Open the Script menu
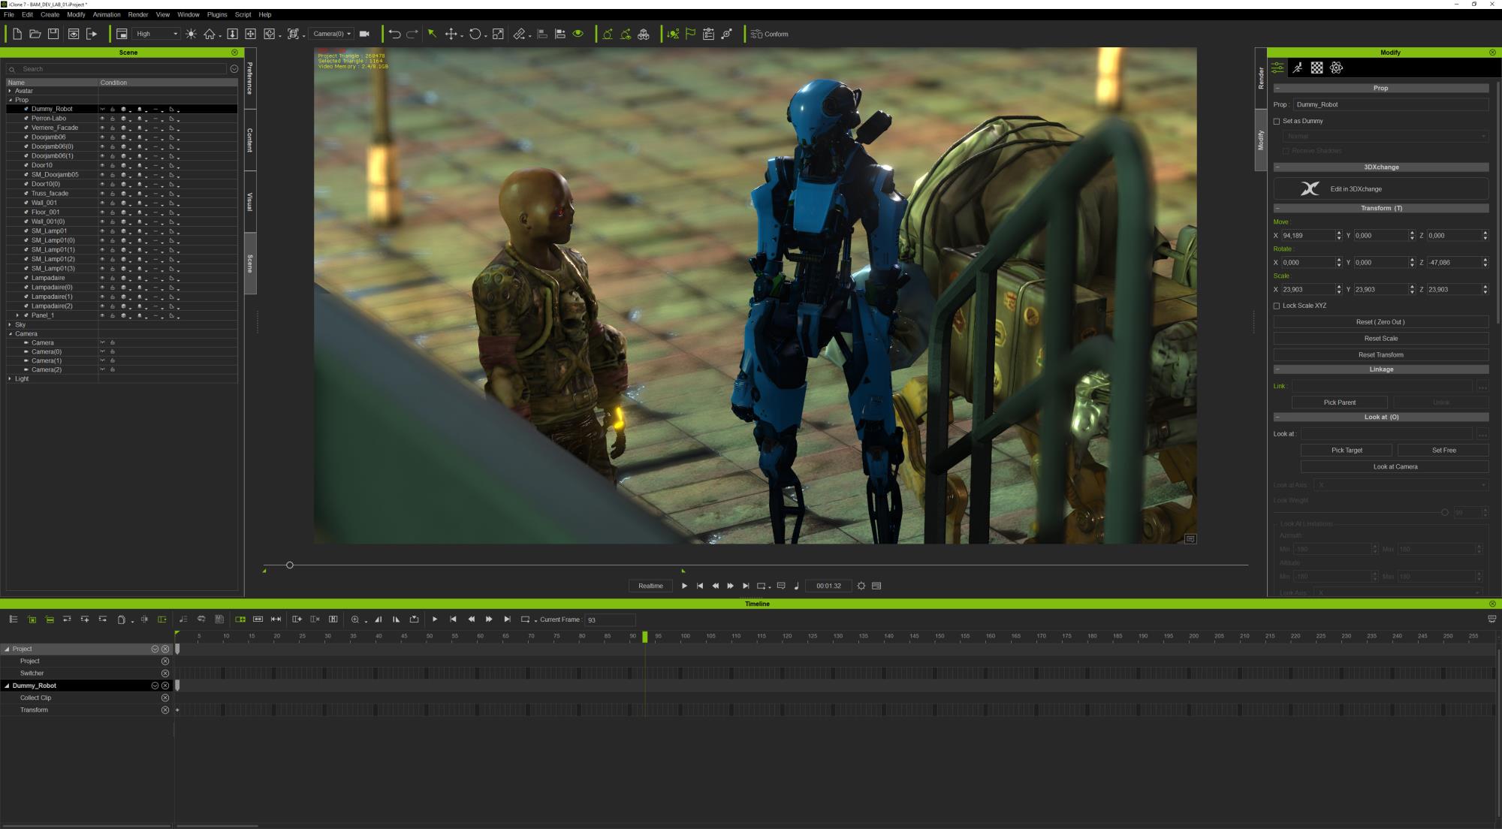Image resolution: width=1502 pixels, height=829 pixels. pyautogui.click(x=243, y=14)
